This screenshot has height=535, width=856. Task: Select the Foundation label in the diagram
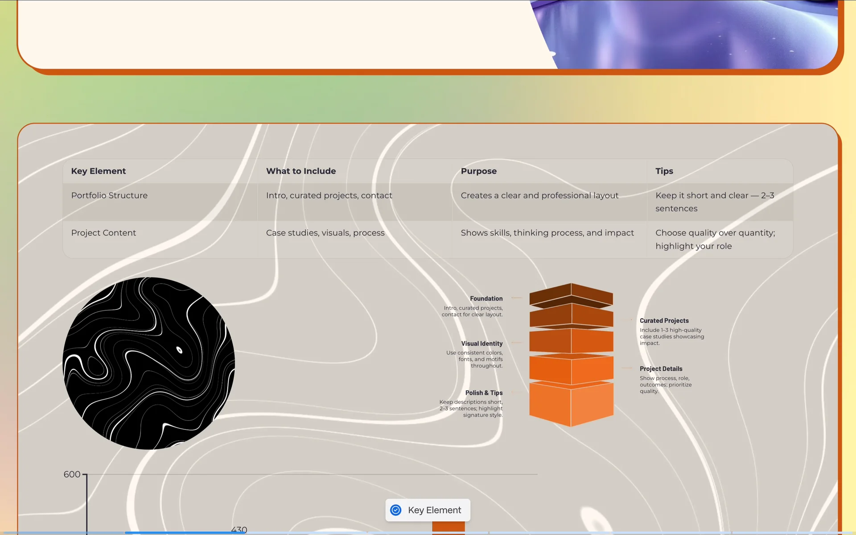click(x=486, y=299)
